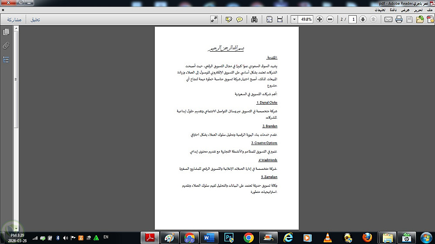This screenshot has width=435, height=244.
Task: Open Adobe Reader from the taskbar
Action: click(150, 237)
